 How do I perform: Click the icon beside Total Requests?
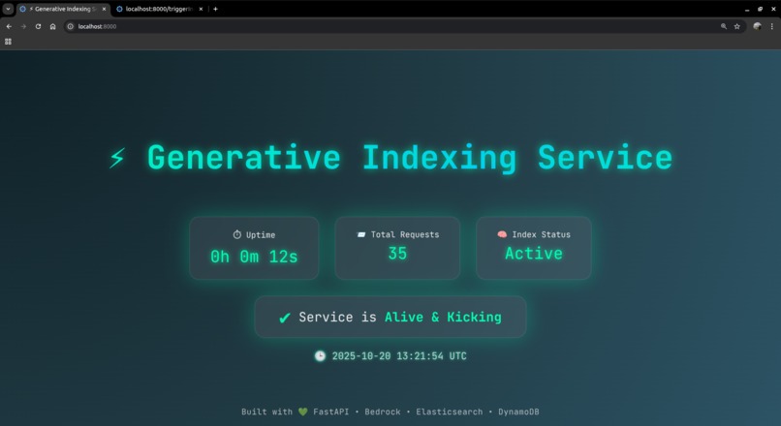point(361,234)
